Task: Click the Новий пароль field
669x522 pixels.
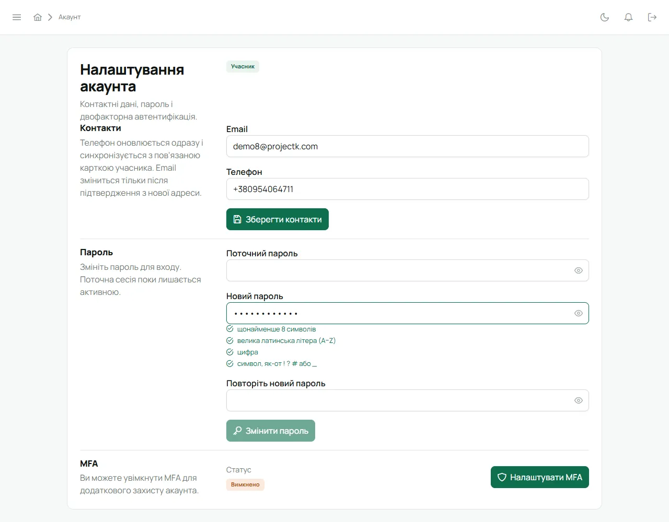Action: point(408,313)
